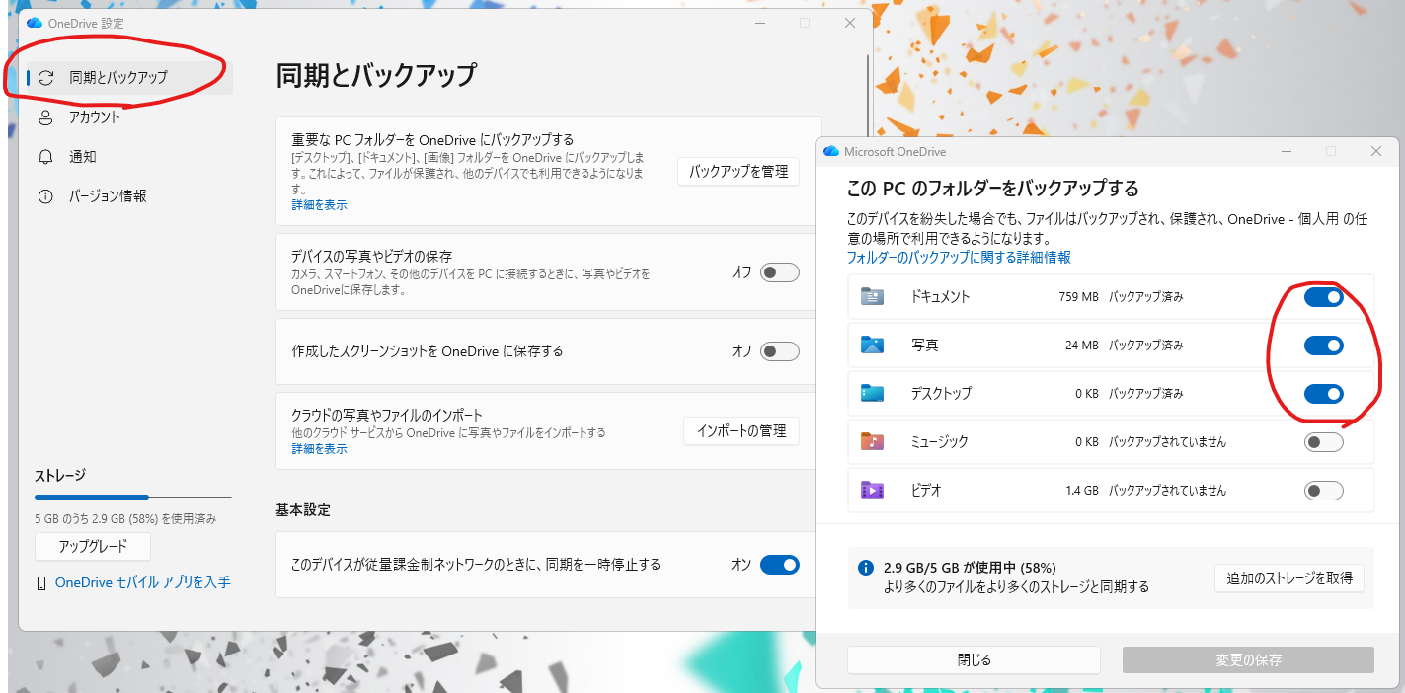This screenshot has width=1405, height=693.
Task: Click the Videos folder icon (ビデオ)
Action: click(871, 490)
